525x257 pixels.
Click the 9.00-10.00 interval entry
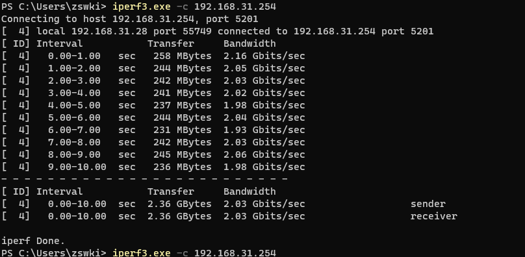77,167
